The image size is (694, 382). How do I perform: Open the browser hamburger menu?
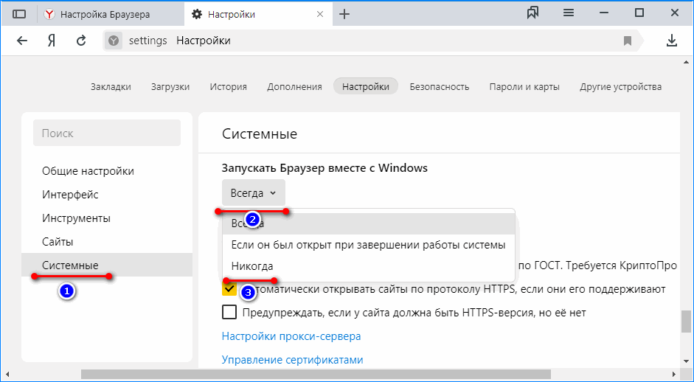(569, 13)
